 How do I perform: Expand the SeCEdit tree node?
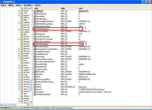(19, 72)
